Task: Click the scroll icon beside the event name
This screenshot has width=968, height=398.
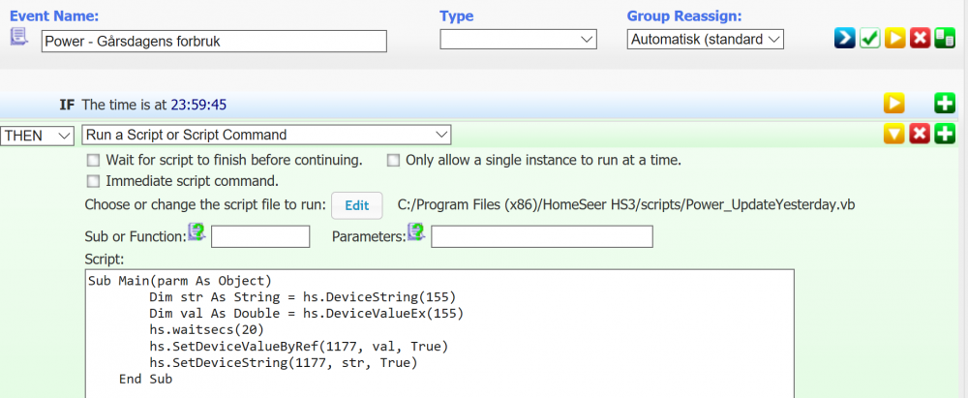Action: pos(19,37)
